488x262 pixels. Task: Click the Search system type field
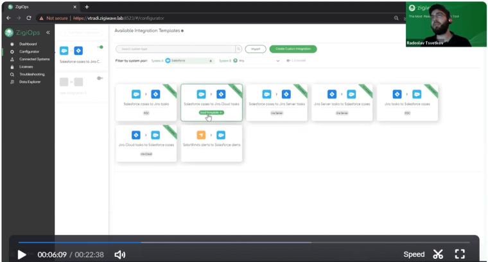tap(175, 49)
